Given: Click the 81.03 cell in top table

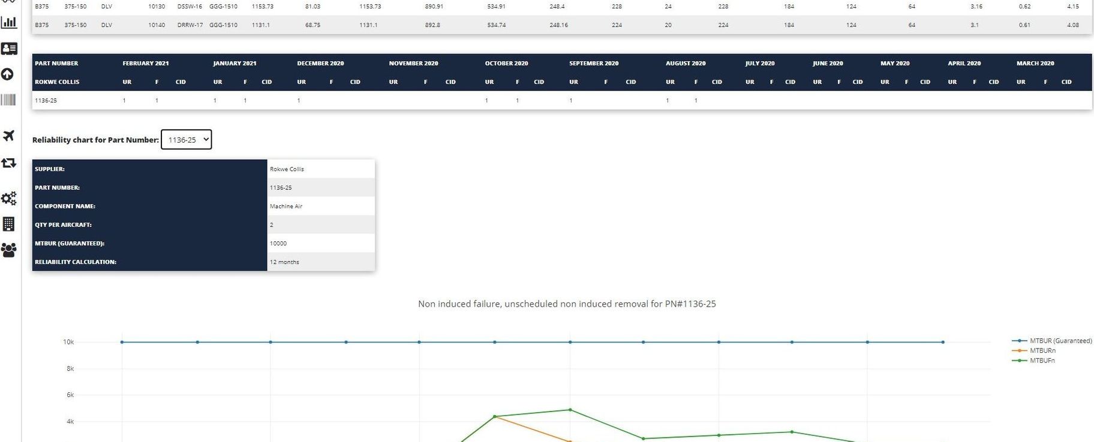Looking at the screenshot, I should (312, 7).
